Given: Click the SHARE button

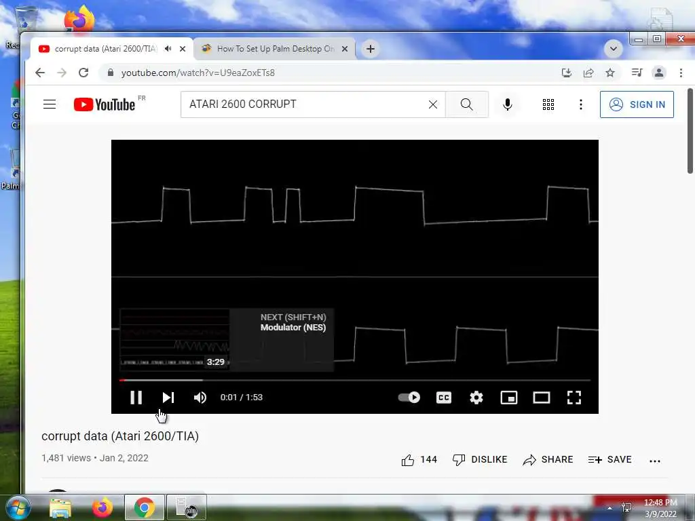Looking at the screenshot, I should [x=548, y=460].
